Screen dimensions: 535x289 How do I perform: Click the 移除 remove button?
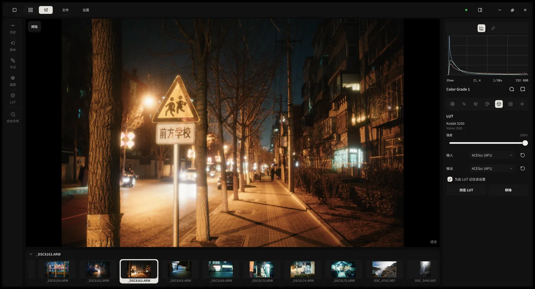click(x=508, y=190)
